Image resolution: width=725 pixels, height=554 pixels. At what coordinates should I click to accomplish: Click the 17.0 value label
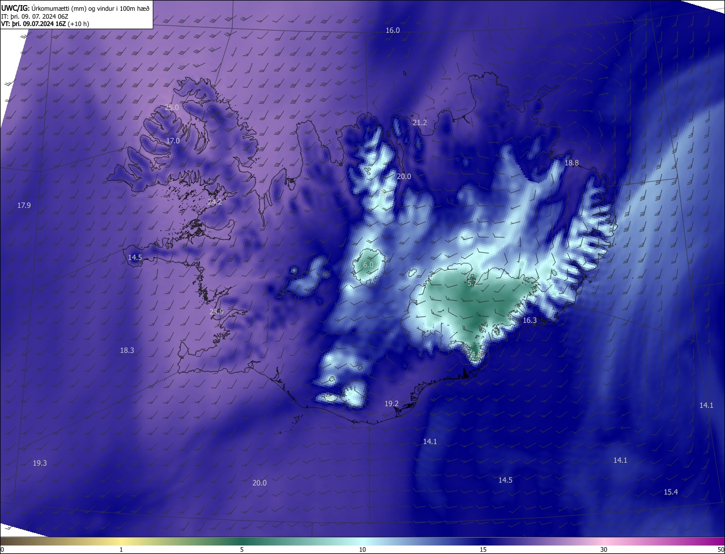click(173, 141)
